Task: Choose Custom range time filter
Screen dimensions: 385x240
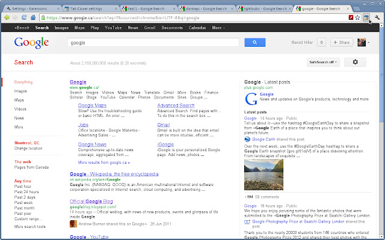Action: pos(28,218)
